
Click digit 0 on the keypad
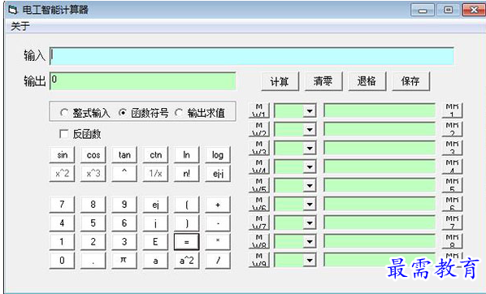pos(62,261)
